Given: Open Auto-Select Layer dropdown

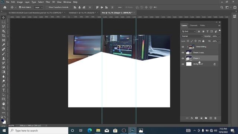Looking at the screenshot, I should [39, 7].
